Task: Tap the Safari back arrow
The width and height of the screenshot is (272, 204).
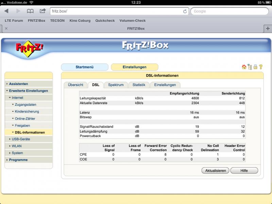Action: (x=6, y=11)
